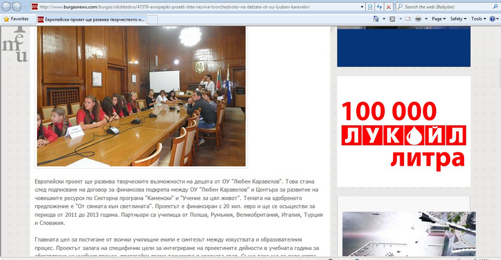Click the red Stop loading icon
This screenshot has width=501, height=260.
coord(388,7)
